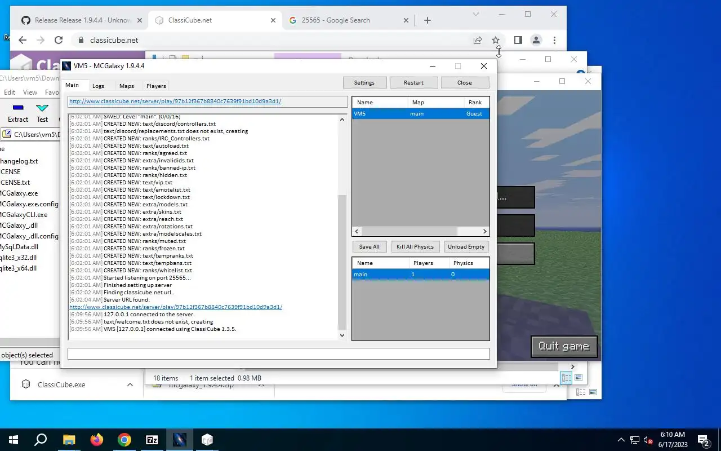Reload the classicube.net page

coord(59,40)
